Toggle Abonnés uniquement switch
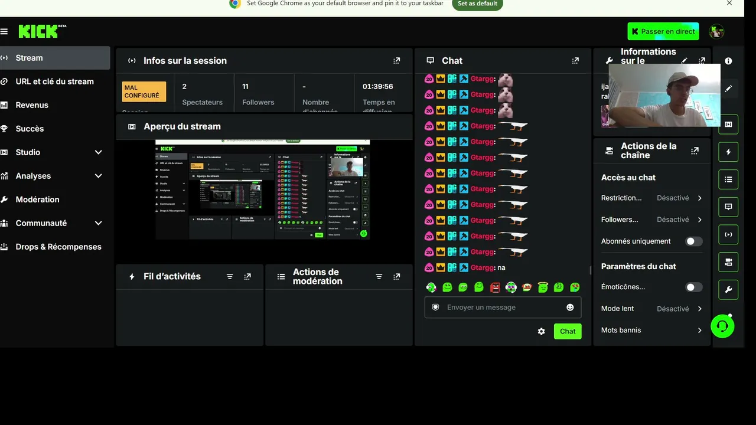The height and width of the screenshot is (425, 756). (x=694, y=241)
